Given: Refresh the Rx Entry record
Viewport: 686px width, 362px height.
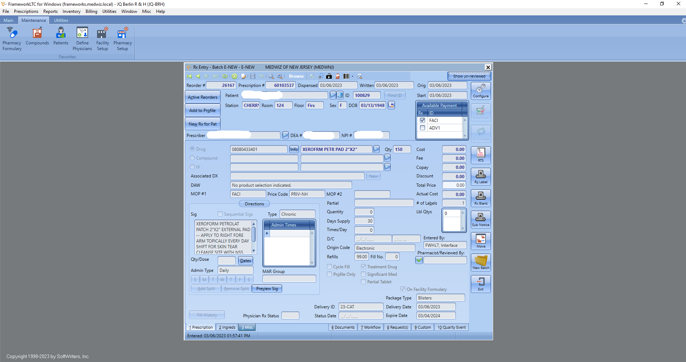Looking at the screenshot, I should [224, 76].
